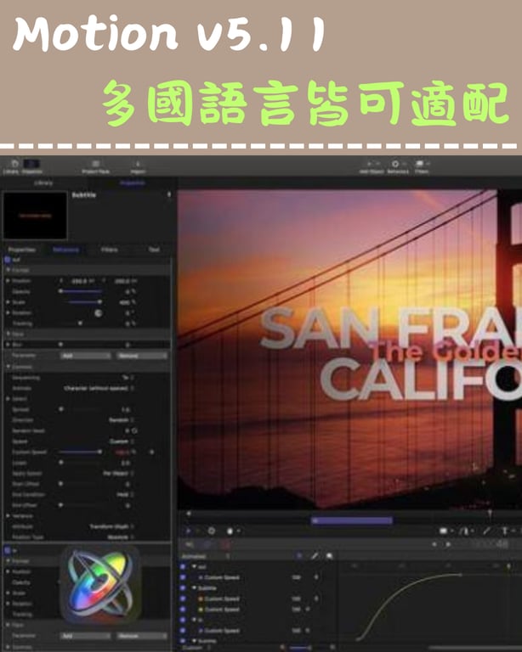Click the lock icon beside Subtitle
522x652 pixels.
pyautogui.click(x=169, y=194)
